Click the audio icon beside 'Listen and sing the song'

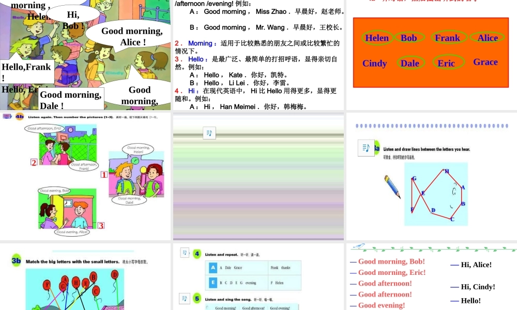coord(185,298)
